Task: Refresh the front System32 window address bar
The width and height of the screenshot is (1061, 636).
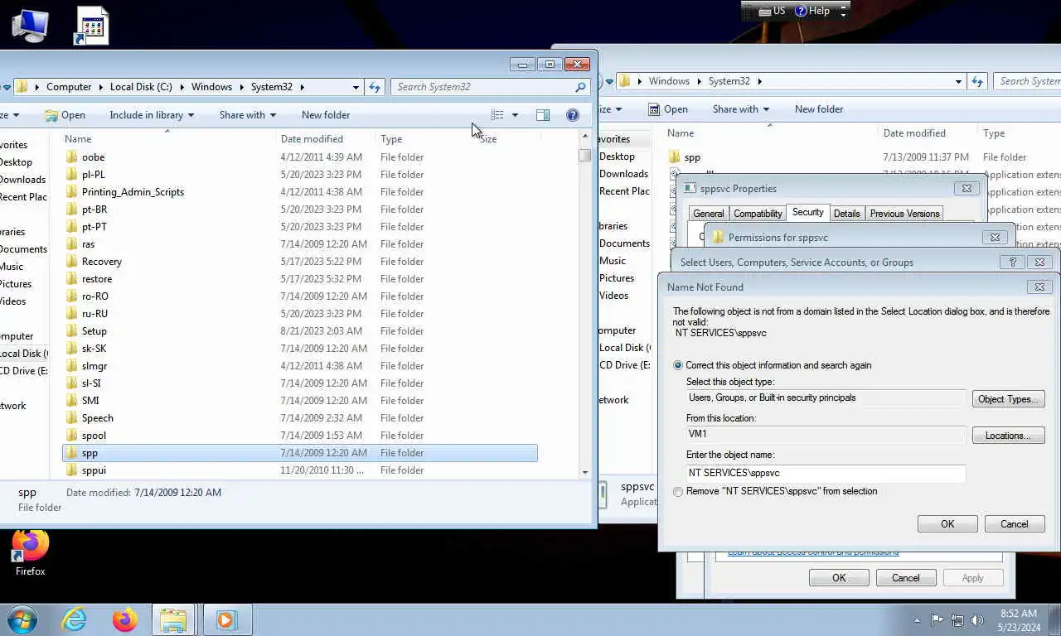Action: tap(375, 87)
